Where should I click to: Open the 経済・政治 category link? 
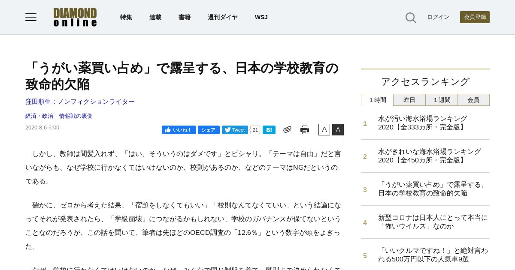pyautogui.click(x=39, y=116)
